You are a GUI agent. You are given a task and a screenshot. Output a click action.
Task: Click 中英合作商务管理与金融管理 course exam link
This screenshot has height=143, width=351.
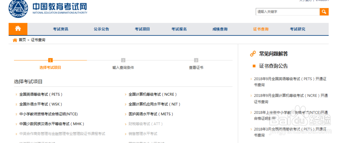pos(62,134)
